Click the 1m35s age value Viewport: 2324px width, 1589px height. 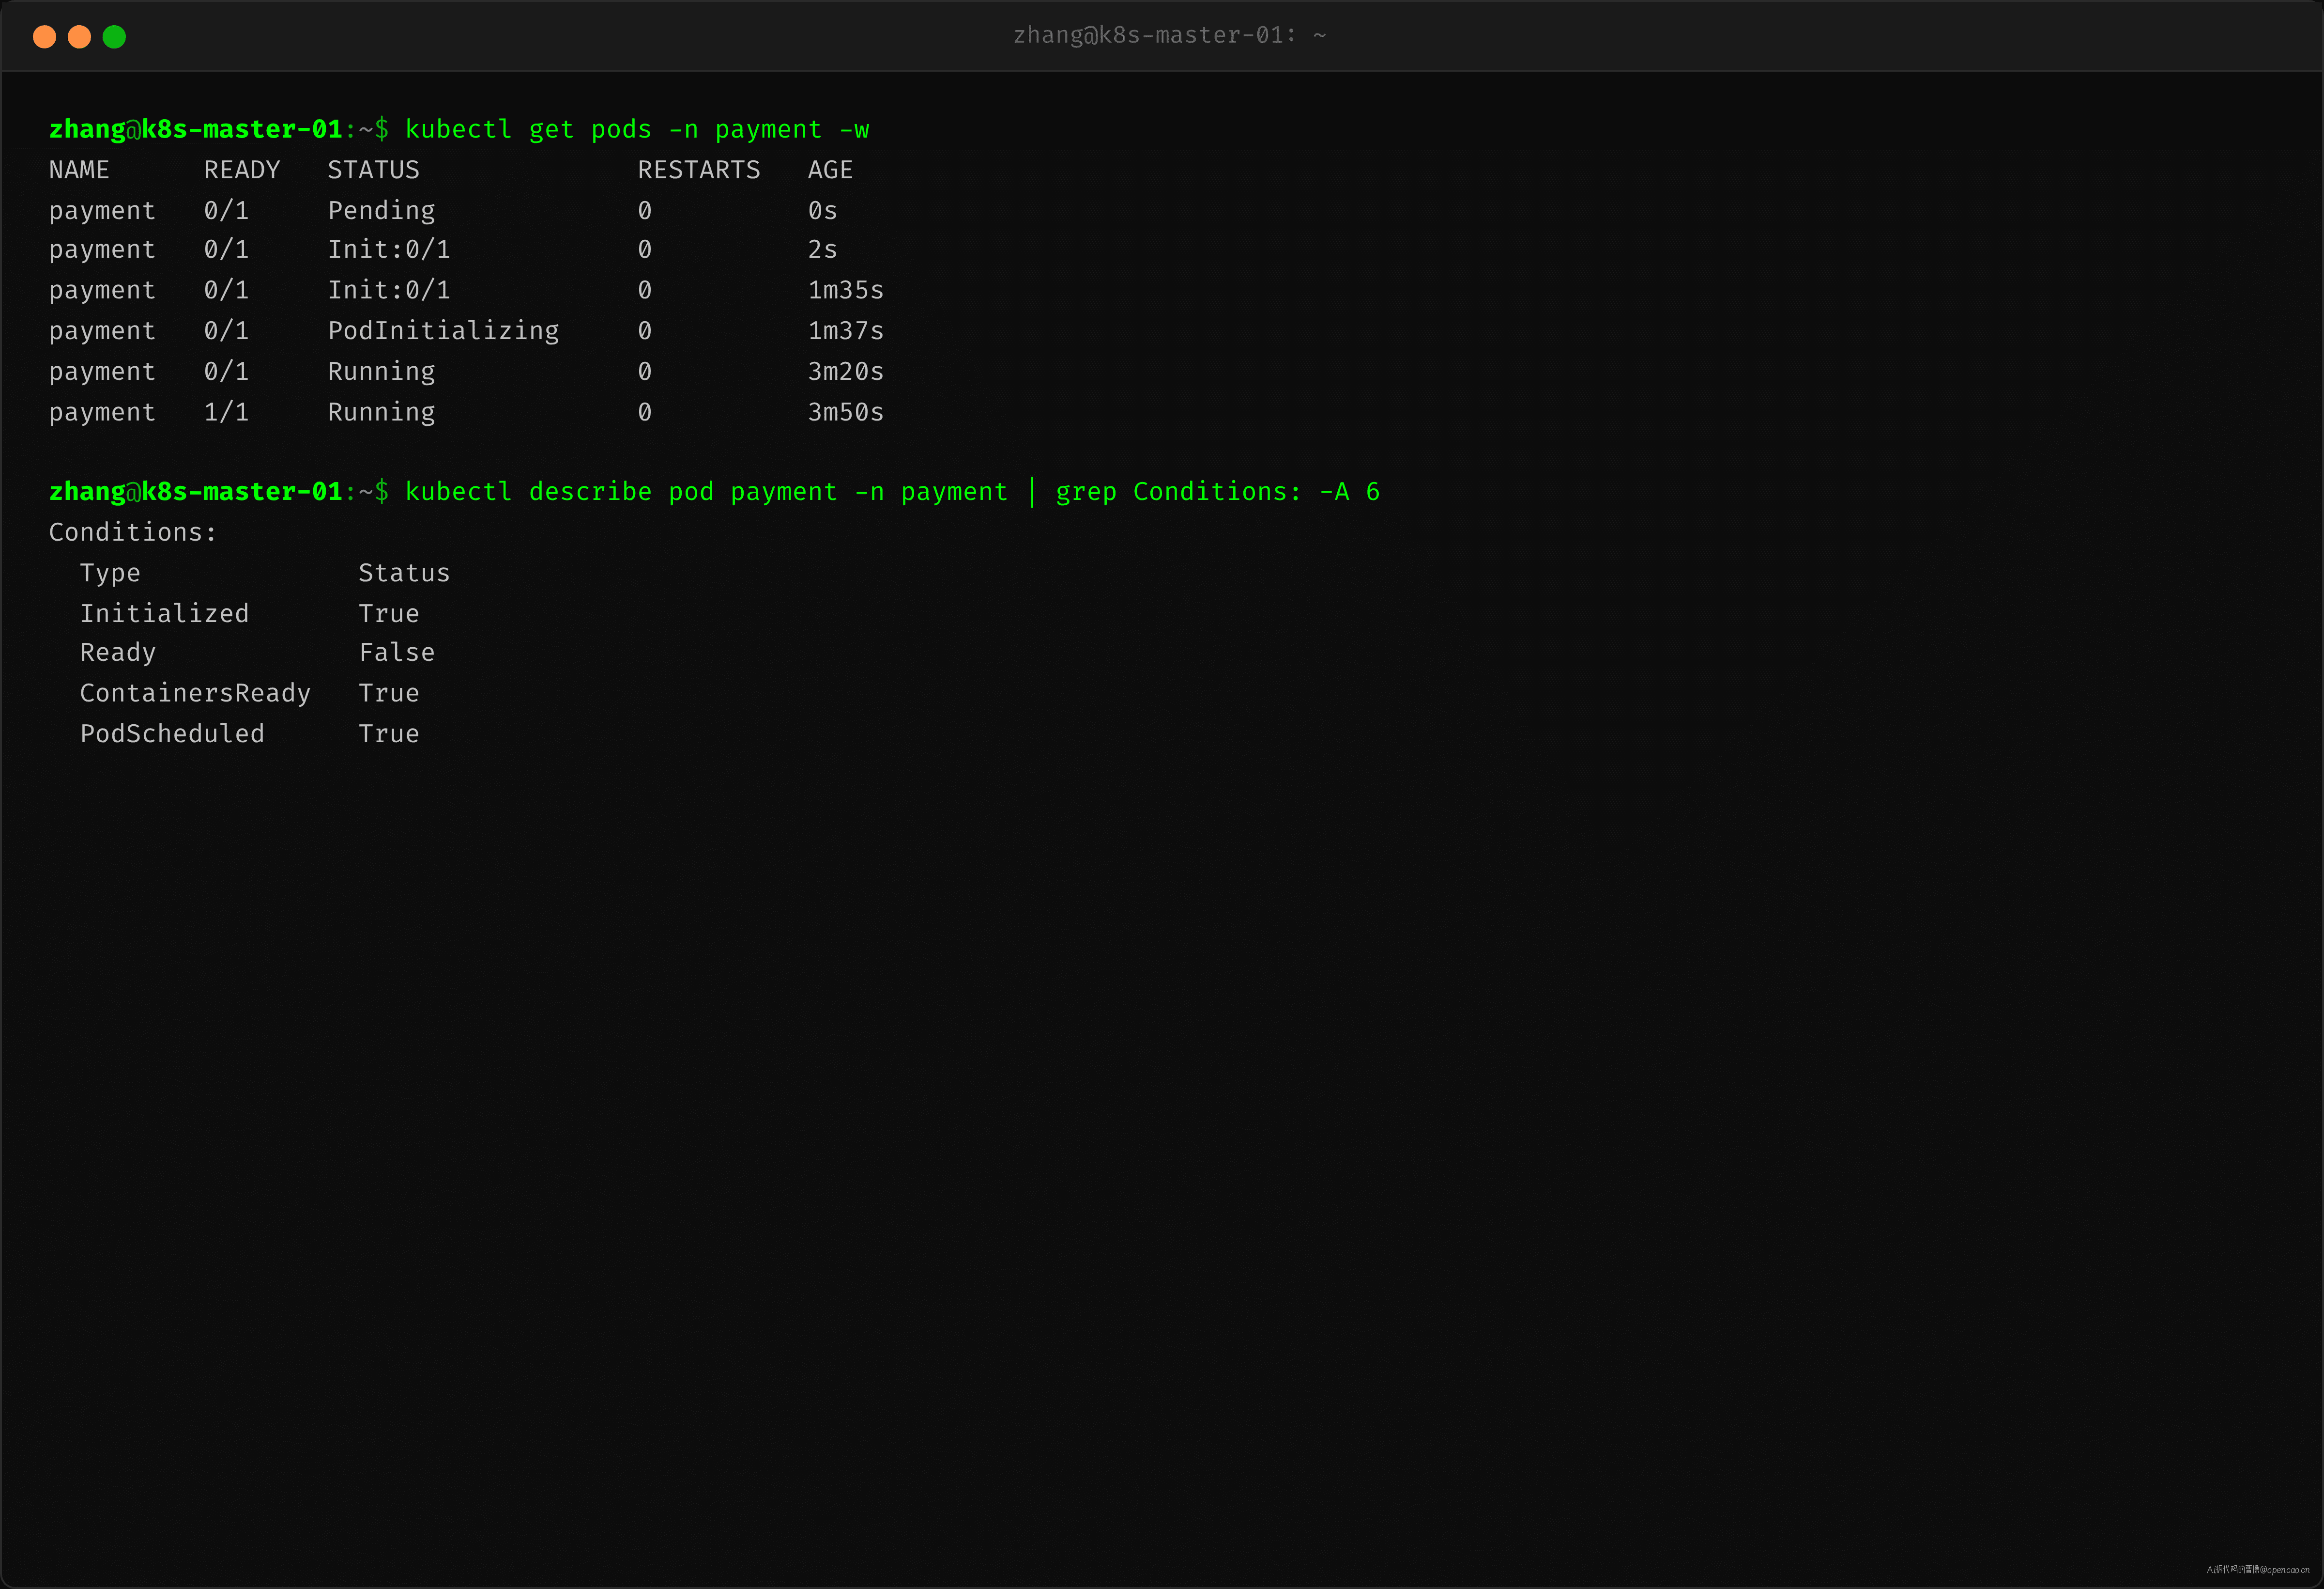coord(845,290)
